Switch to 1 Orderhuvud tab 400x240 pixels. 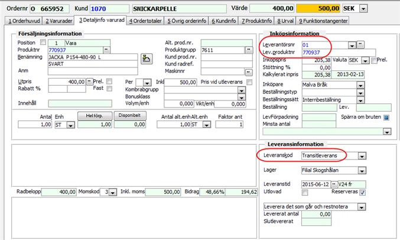24,21
